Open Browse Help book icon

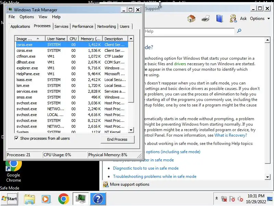220,19
